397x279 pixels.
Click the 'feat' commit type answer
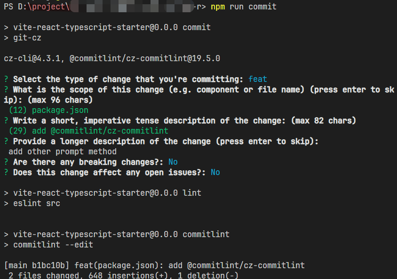pos(257,79)
